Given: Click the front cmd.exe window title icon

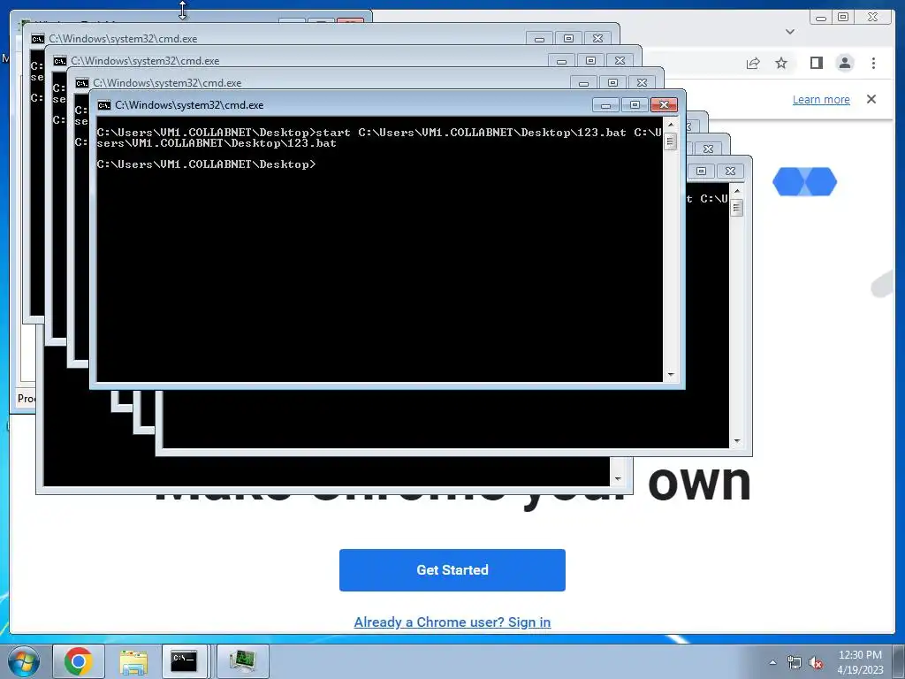Looking at the screenshot, I should (104, 105).
